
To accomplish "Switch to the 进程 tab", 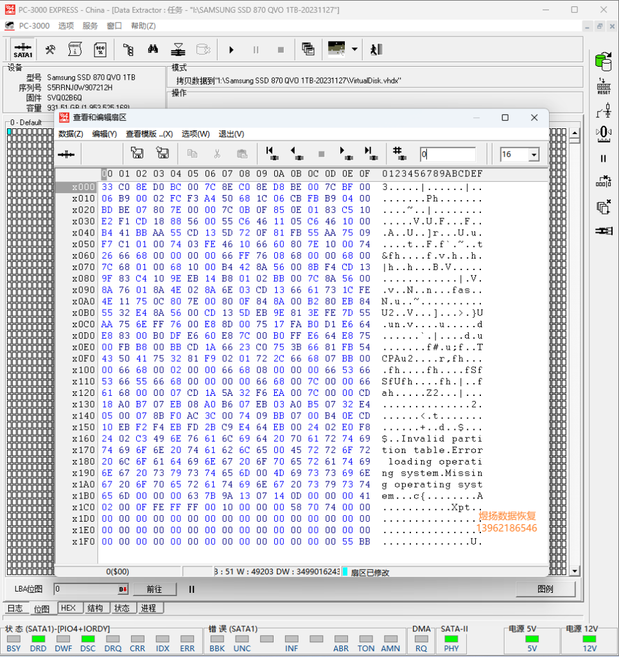I will (148, 608).
